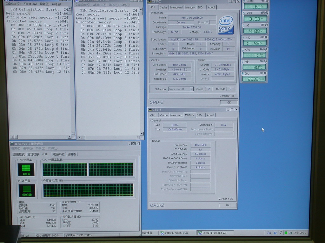
Task: Open the Processor #1 selection dropdown in CPU-Z
Action: (x=191, y=89)
